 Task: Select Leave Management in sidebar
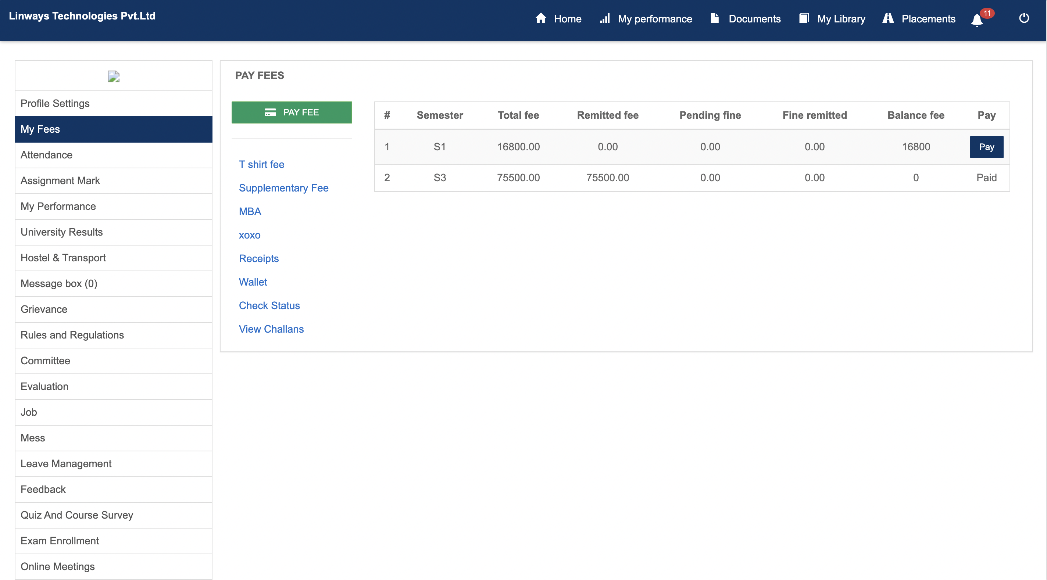pos(113,464)
